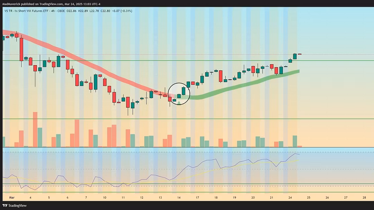Click the small red latest candle on March 24
This screenshot has width=374, height=210.
pyautogui.click(x=300, y=54)
